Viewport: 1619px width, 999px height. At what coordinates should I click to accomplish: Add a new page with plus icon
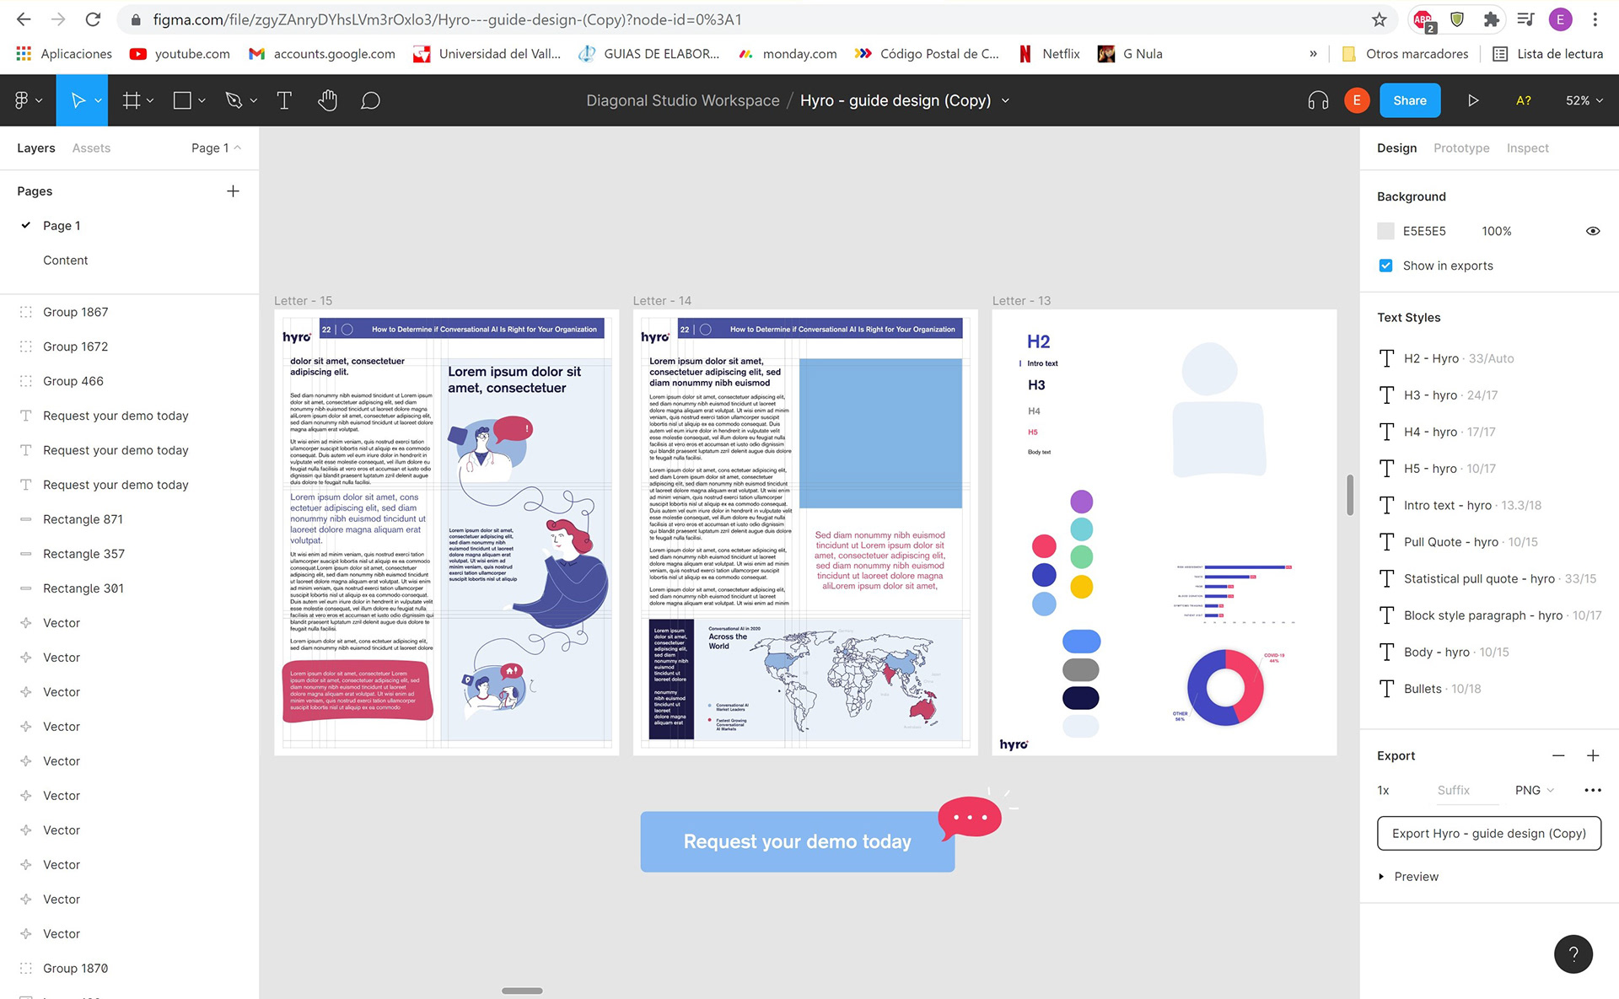[233, 191]
